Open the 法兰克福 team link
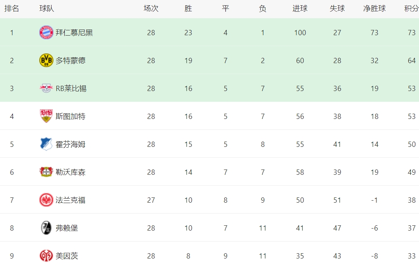Viewport: 419px width, 267px height. (70, 200)
